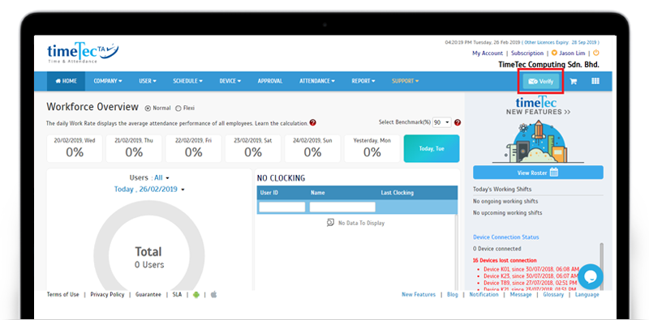Open the APPROVAL page

[x=270, y=81]
